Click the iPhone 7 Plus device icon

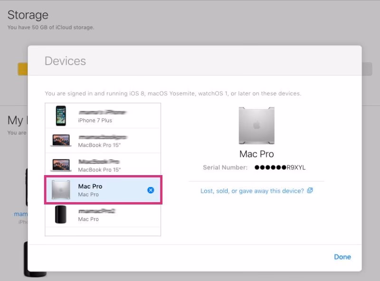pyautogui.click(x=61, y=116)
